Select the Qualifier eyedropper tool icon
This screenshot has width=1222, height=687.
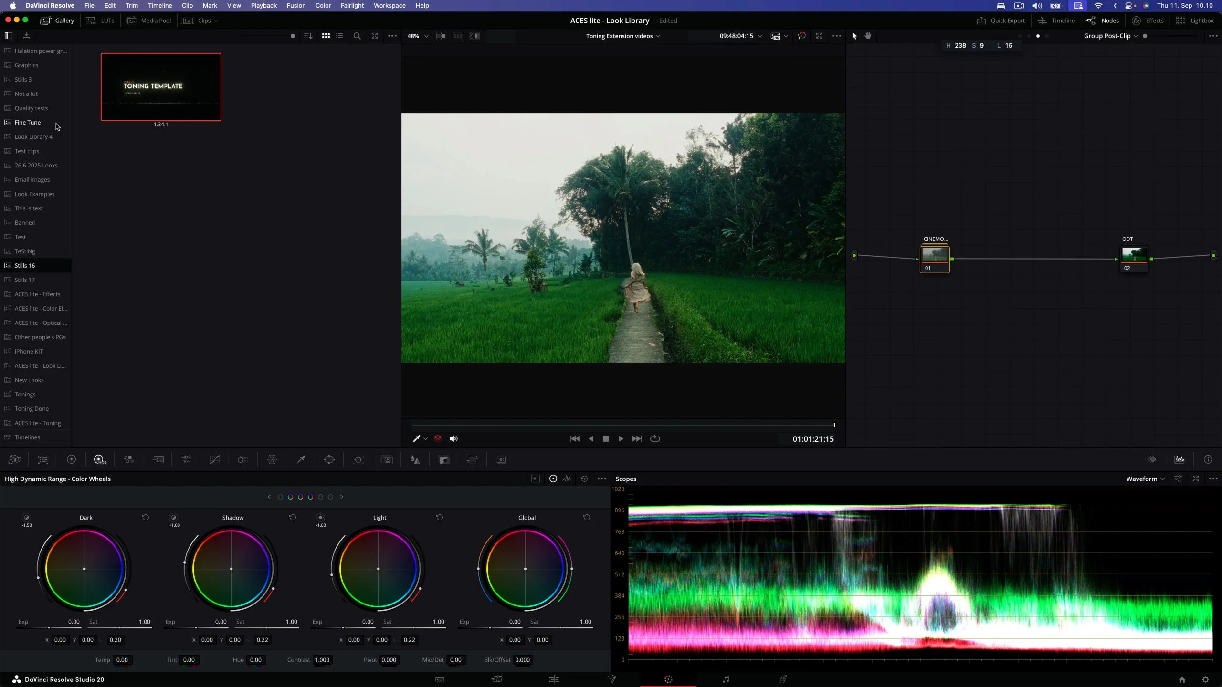301,459
